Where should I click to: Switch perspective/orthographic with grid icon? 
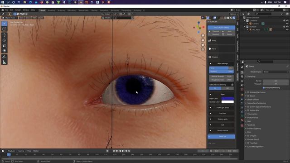[x=203, y=49]
